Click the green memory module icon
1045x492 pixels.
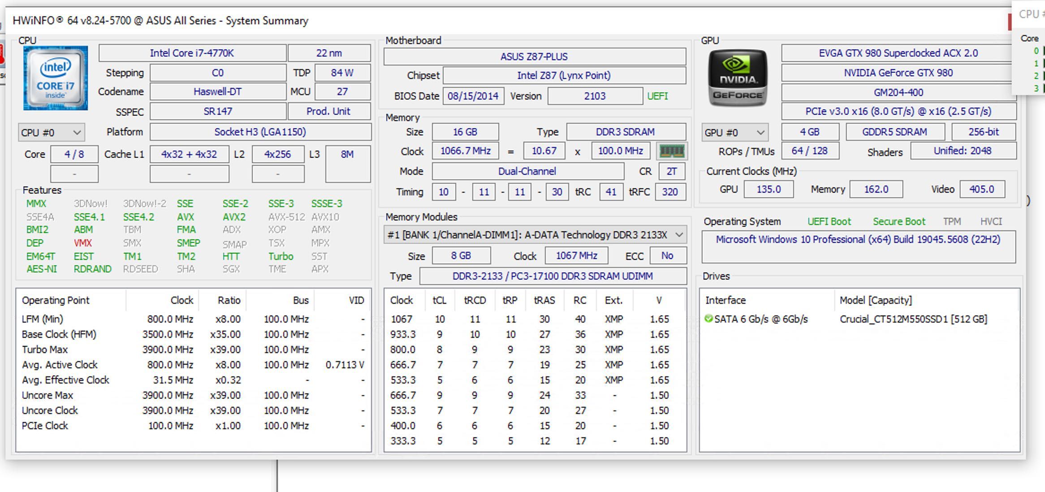coord(671,151)
